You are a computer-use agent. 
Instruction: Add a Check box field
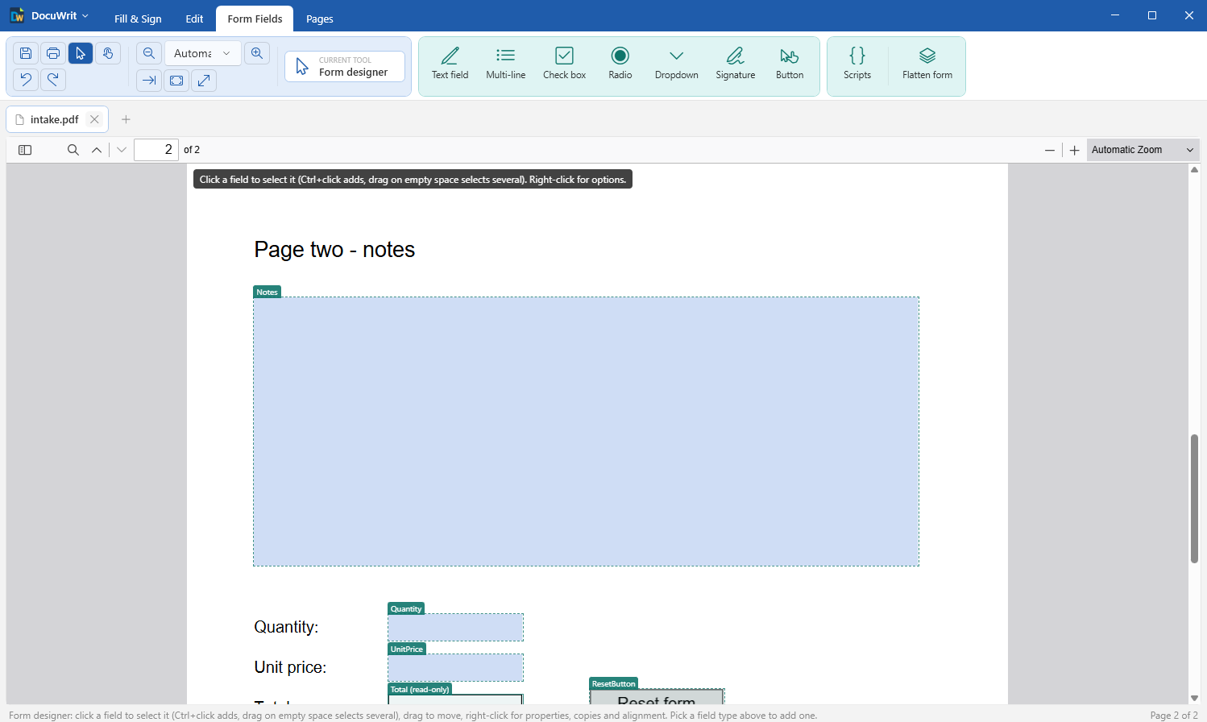tap(564, 64)
